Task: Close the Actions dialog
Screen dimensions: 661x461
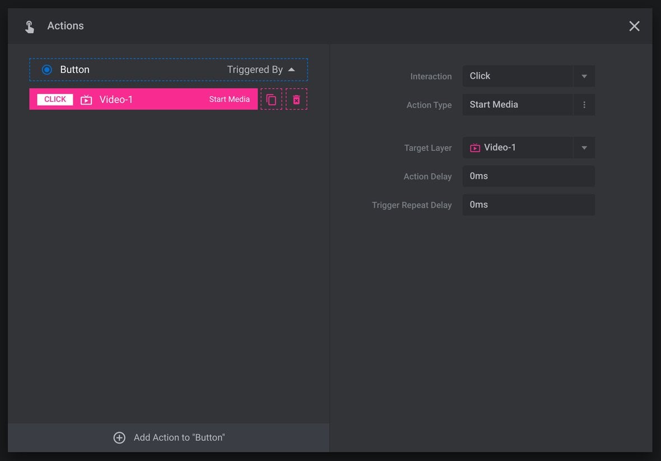Action: [634, 26]
